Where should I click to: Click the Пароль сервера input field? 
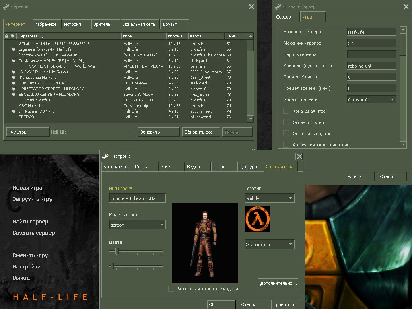pos(371,54)
